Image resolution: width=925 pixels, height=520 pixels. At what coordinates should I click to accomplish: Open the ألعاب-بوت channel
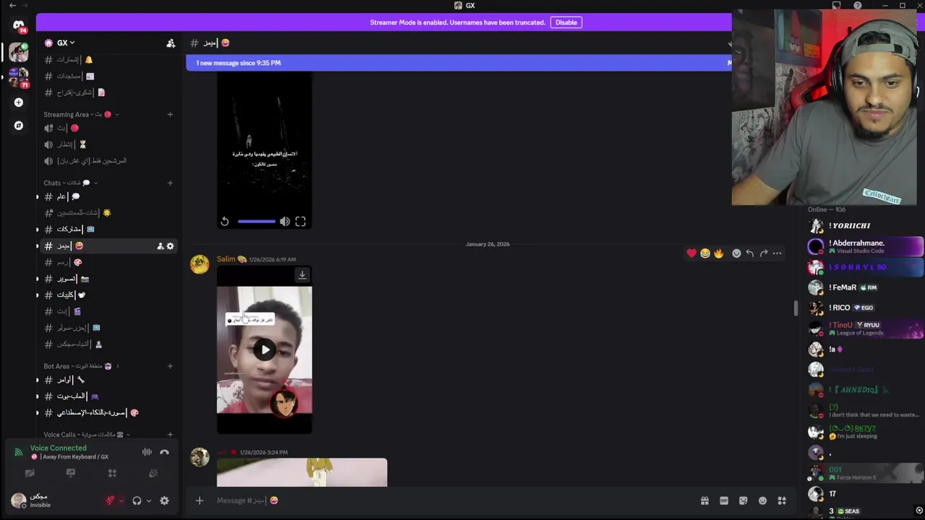[x=107, y=396]
